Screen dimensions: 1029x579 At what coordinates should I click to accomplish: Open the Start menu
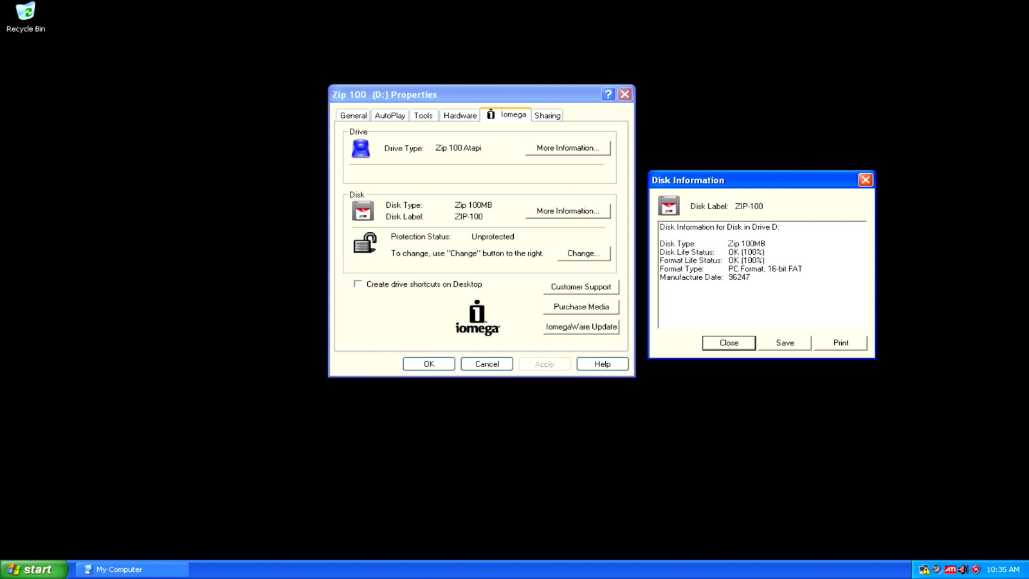(x=34, y=569)
